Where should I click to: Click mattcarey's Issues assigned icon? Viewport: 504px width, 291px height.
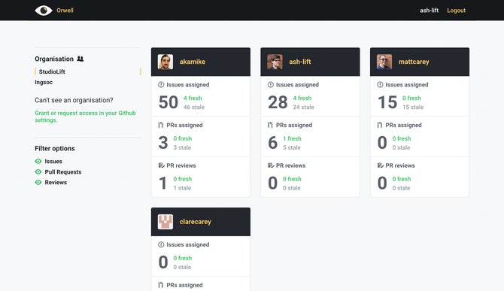point(380,85)
